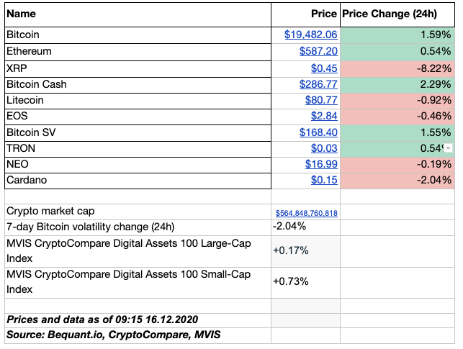Open the EOS $2.84 price link
Viewport: 463px width, 349px height.
324,117
